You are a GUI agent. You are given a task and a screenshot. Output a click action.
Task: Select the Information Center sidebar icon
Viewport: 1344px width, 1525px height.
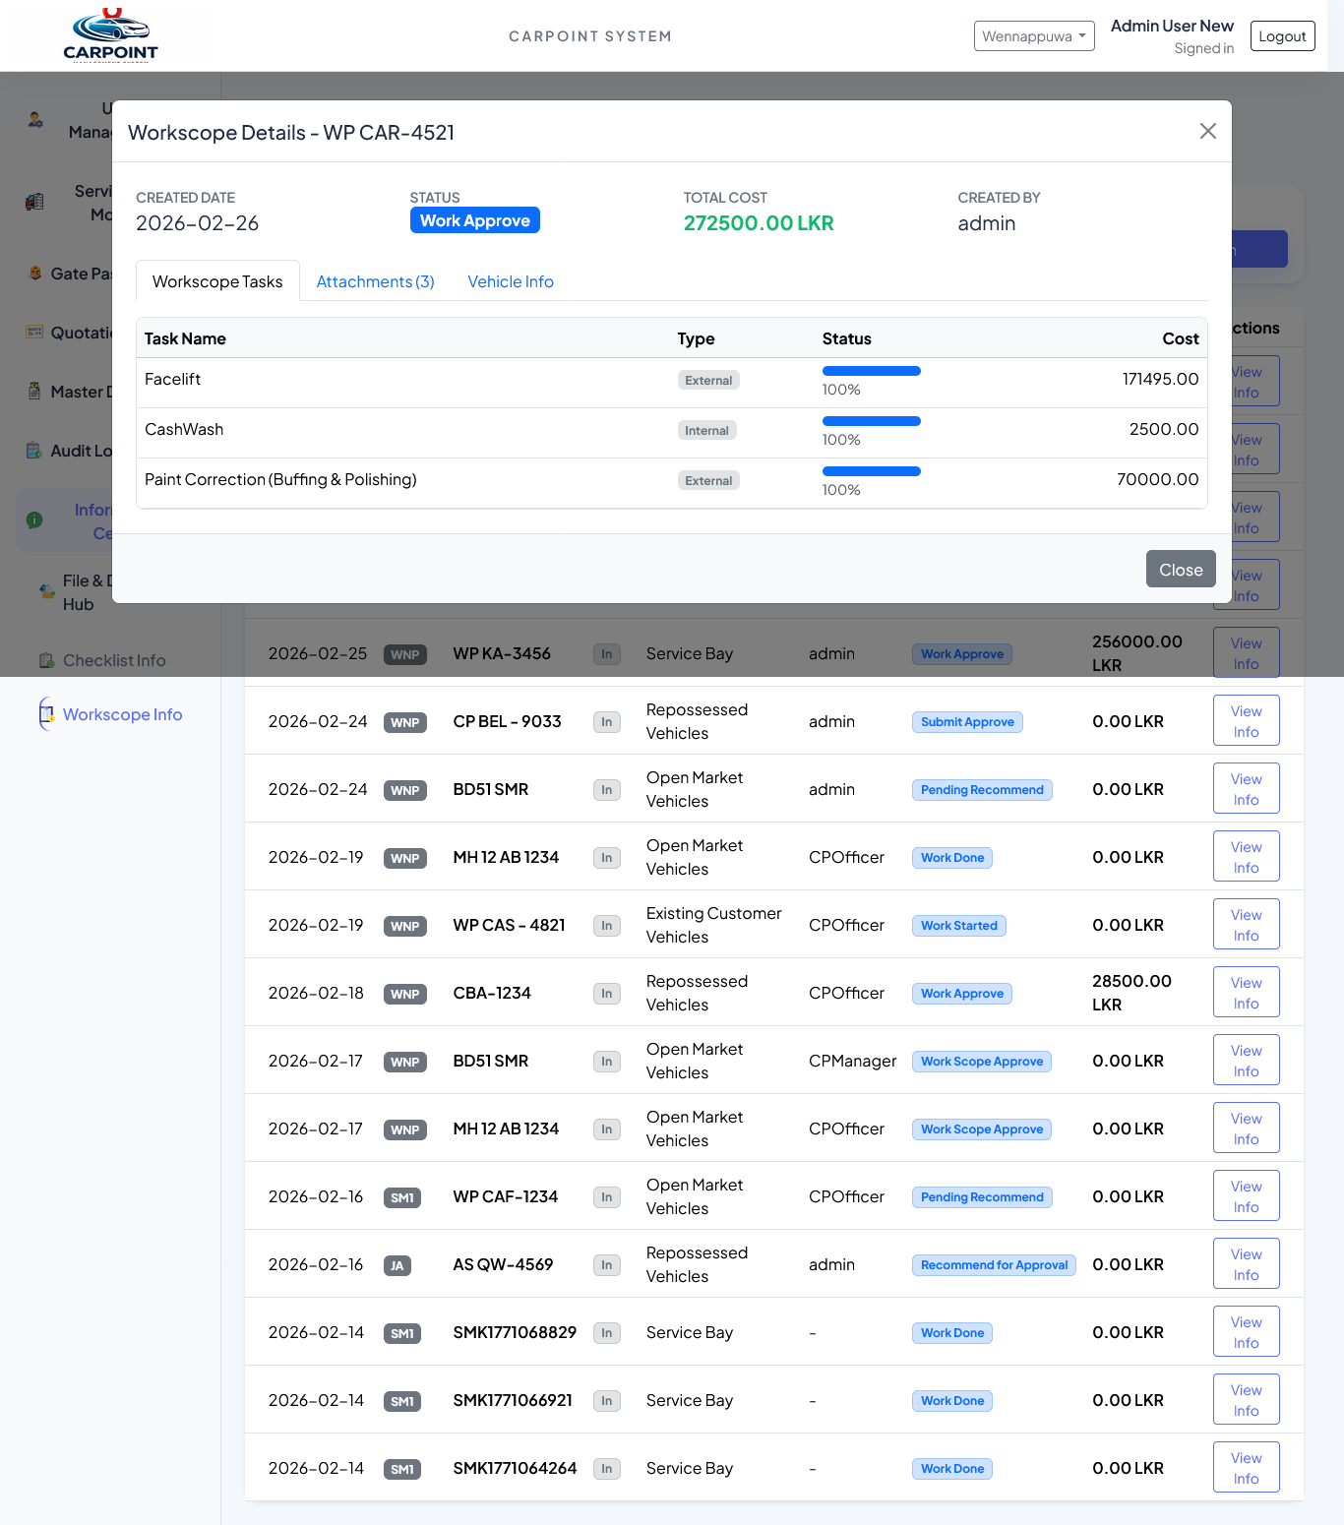coord(35,520)
